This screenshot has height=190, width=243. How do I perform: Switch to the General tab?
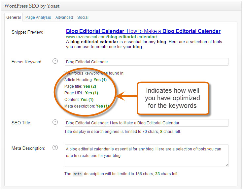[14, 17]
